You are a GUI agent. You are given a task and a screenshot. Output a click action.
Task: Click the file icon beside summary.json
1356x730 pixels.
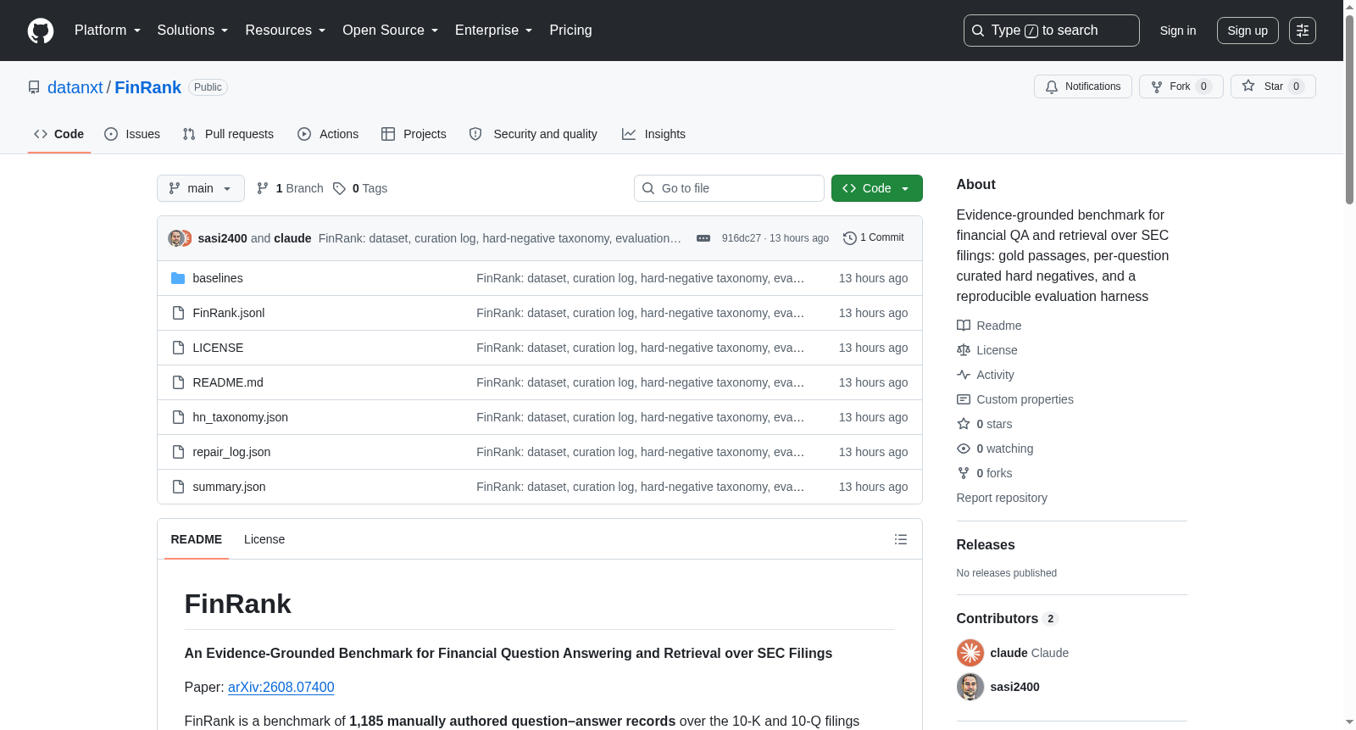(x=178, y=487)
